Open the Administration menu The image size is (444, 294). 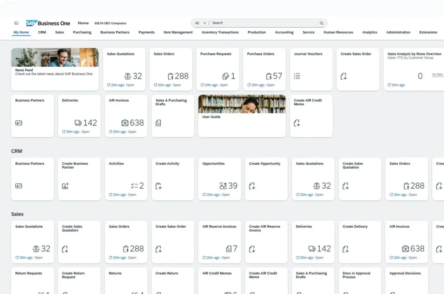(x=398, y=32)
